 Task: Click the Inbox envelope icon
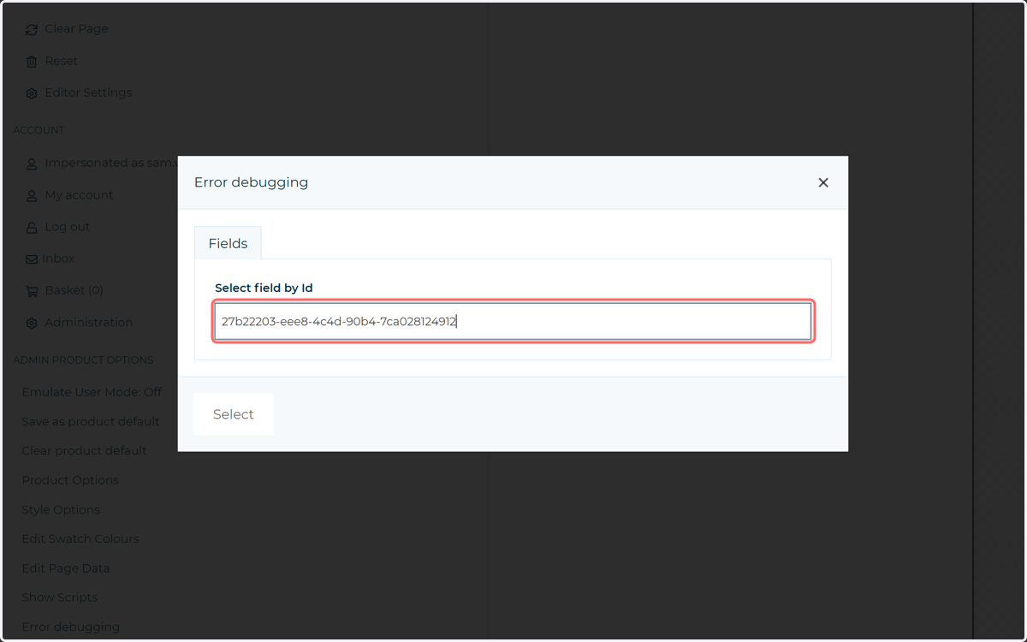[32, 259]
